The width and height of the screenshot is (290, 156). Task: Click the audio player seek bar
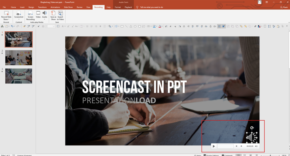click(225, 146)
